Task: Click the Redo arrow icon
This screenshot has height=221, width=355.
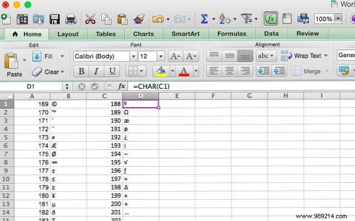Action: (x=180, y=19)
